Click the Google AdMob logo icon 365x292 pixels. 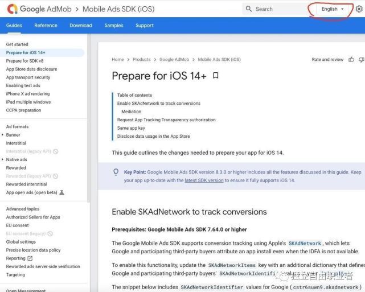tap(13, 9)
